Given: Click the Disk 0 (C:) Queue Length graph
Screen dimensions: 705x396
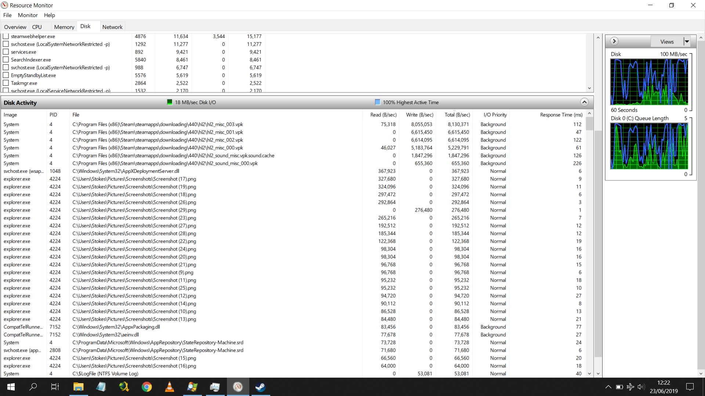Looking at the screenshot, I should click(x=649, y=146).
